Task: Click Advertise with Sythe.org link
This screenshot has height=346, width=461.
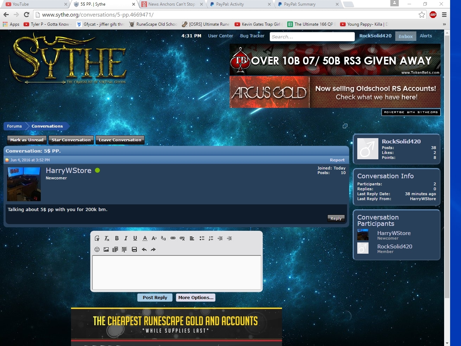Action: [411, 112]
